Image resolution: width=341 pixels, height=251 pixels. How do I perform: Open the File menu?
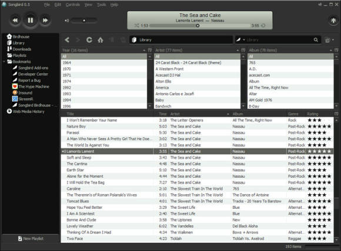click(x=47, y=5)
